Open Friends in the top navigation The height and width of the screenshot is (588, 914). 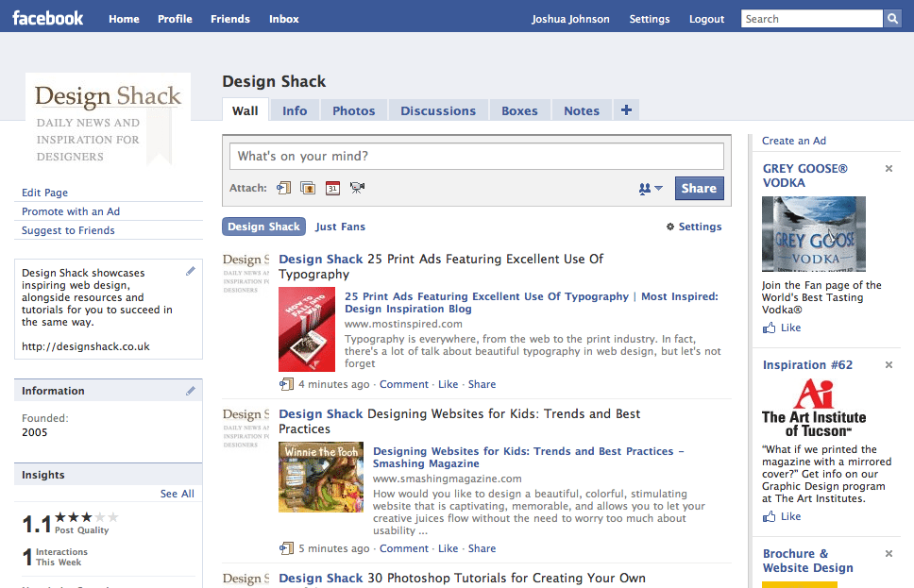point(230,19)
